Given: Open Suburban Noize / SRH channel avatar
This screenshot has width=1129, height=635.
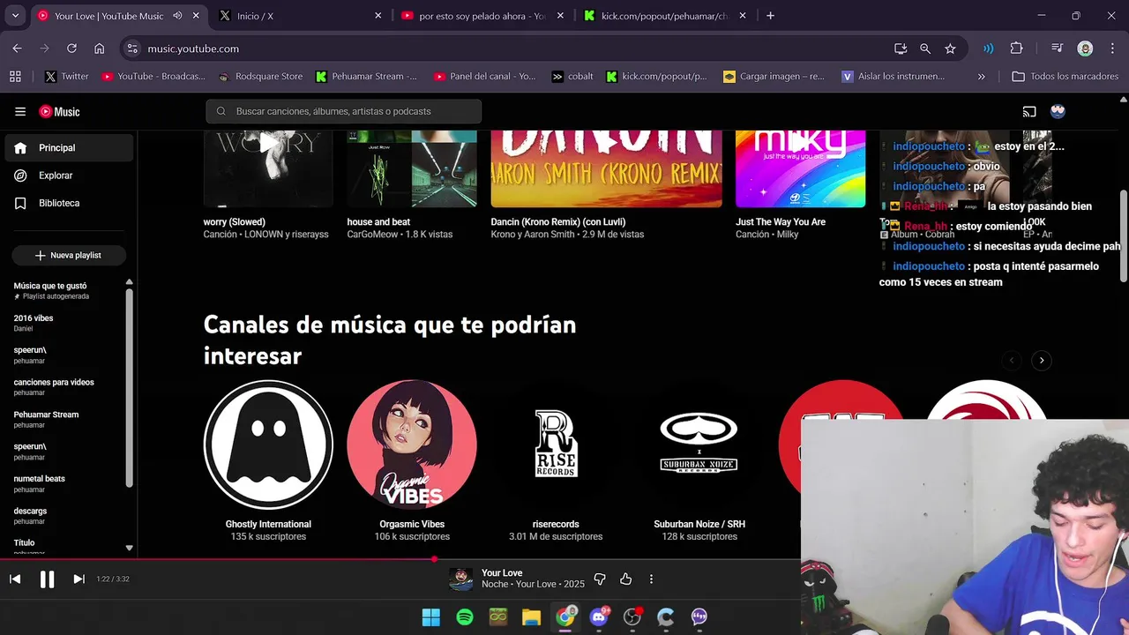Looking at the screenshot, I should 699,444.
